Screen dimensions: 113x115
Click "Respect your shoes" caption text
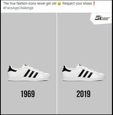tap(77, 3)
